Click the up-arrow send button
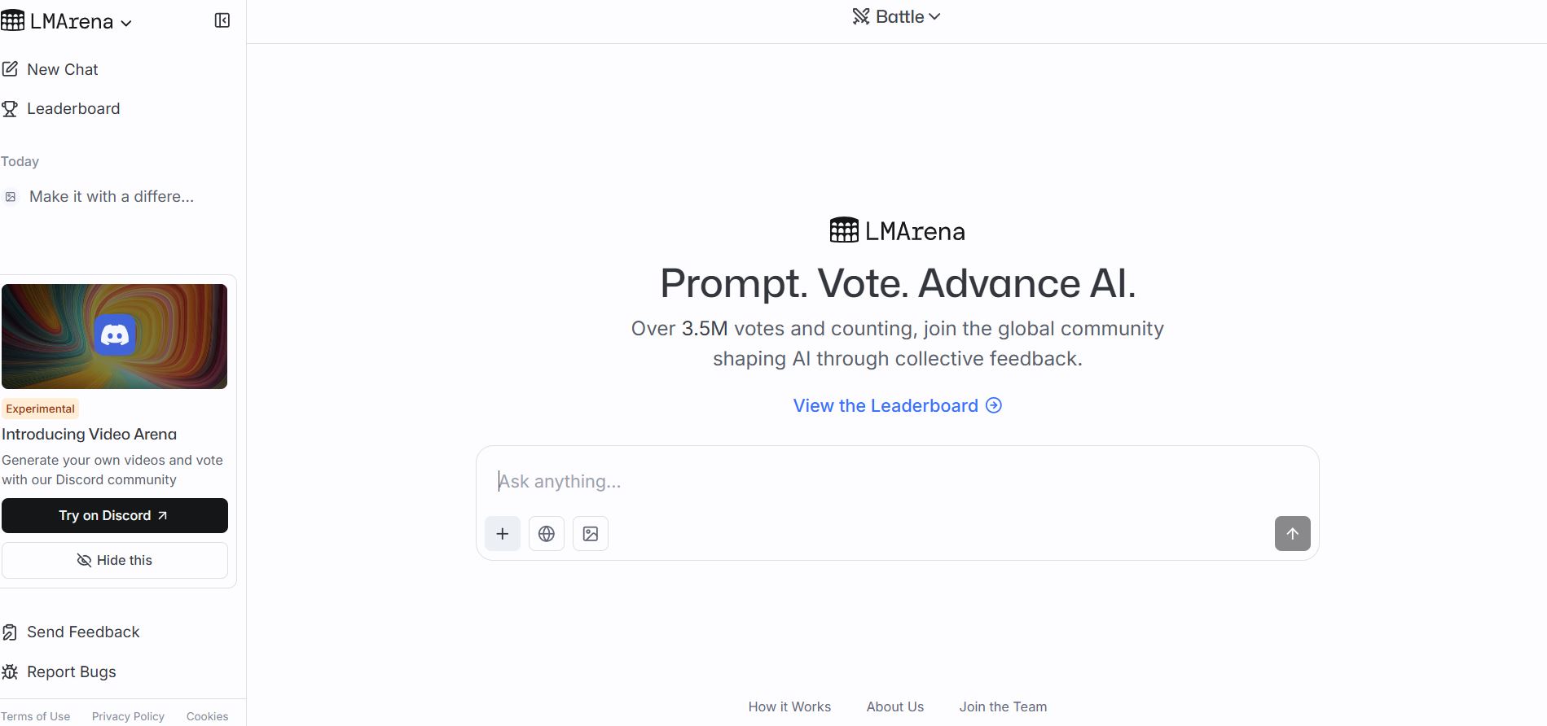This screenshot has width=1547, height=726. pyautogui.click(x=1293, y=534)
